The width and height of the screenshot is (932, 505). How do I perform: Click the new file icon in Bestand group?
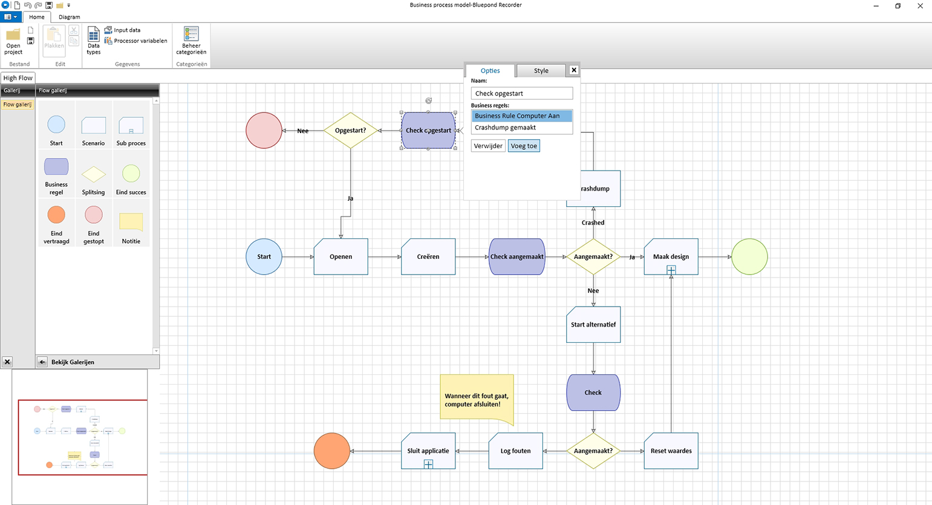31,30
